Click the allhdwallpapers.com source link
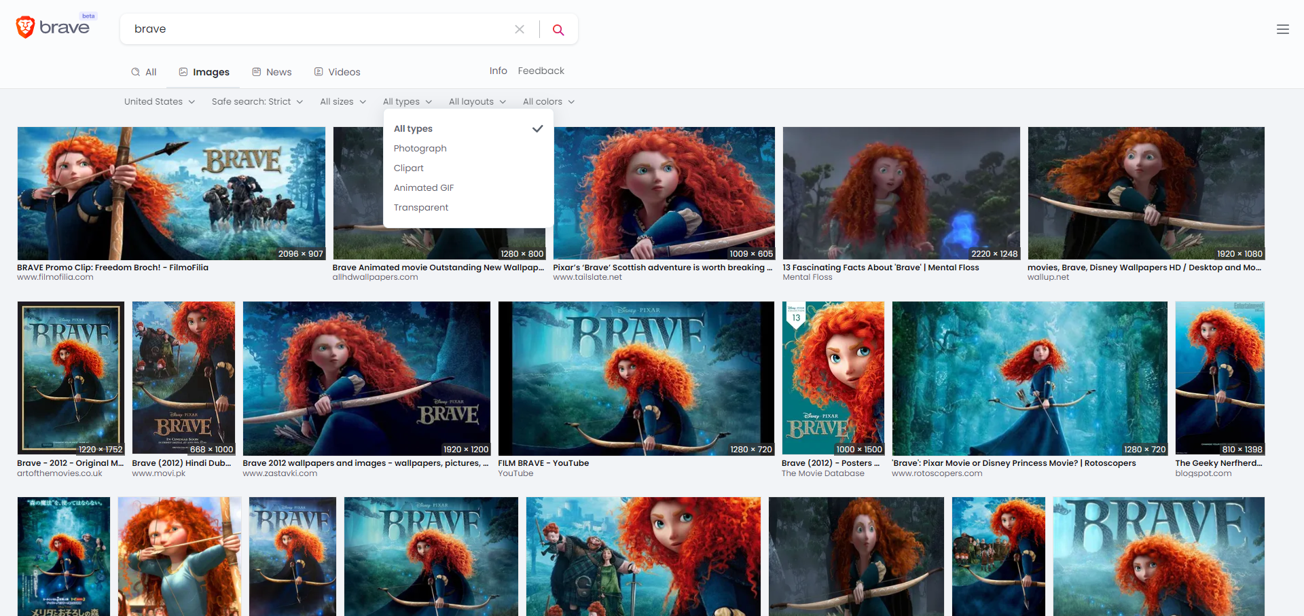This screenshot has width=1304, height=616. (375, 277)
